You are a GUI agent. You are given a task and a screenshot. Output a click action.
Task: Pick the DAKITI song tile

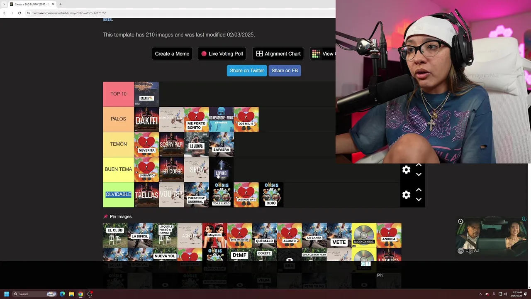tap(146, 120)
